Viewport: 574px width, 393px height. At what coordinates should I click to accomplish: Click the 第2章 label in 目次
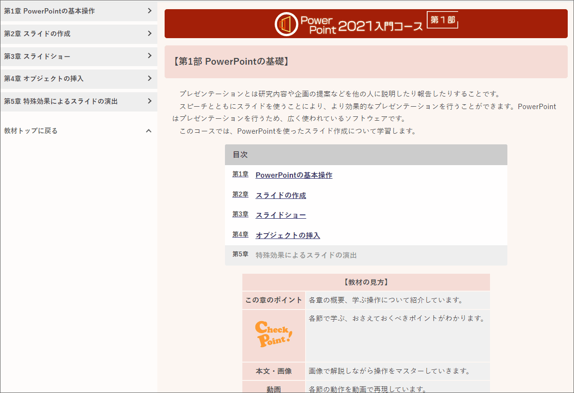click(x=240, y=195)
